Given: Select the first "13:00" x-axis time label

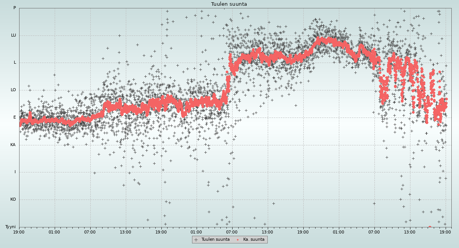Looking at the screenshot, I should coord(125,232).
